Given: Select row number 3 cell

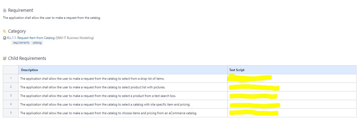Looking at the screenshot, I should pyautogui.click(x=11, y=96).
